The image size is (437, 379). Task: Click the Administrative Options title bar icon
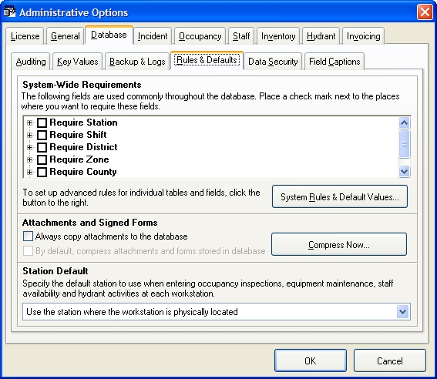tap(9, 12)
